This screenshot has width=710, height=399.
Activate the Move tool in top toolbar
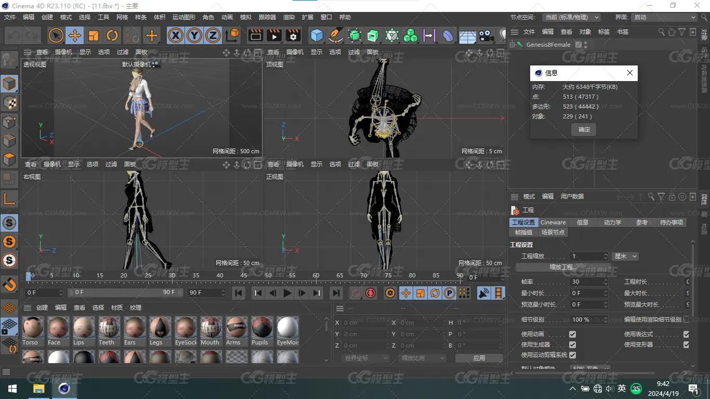pyautogui.click(x=75, y=35)
